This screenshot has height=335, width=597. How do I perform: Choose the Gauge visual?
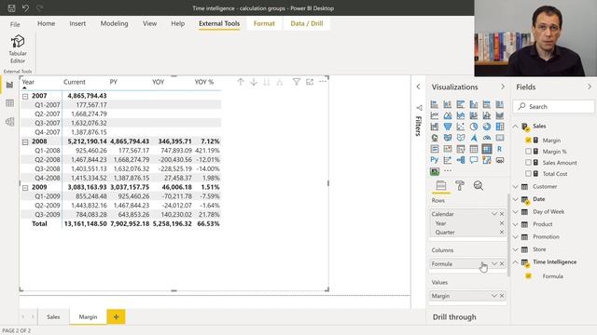pyautogui.click(x=487, y=138)
